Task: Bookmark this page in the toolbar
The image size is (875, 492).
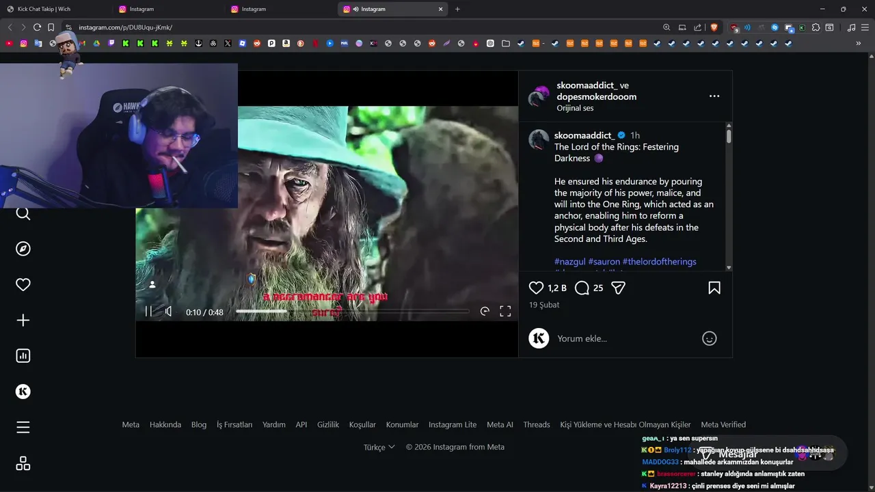Action: [x=51, y=27]
